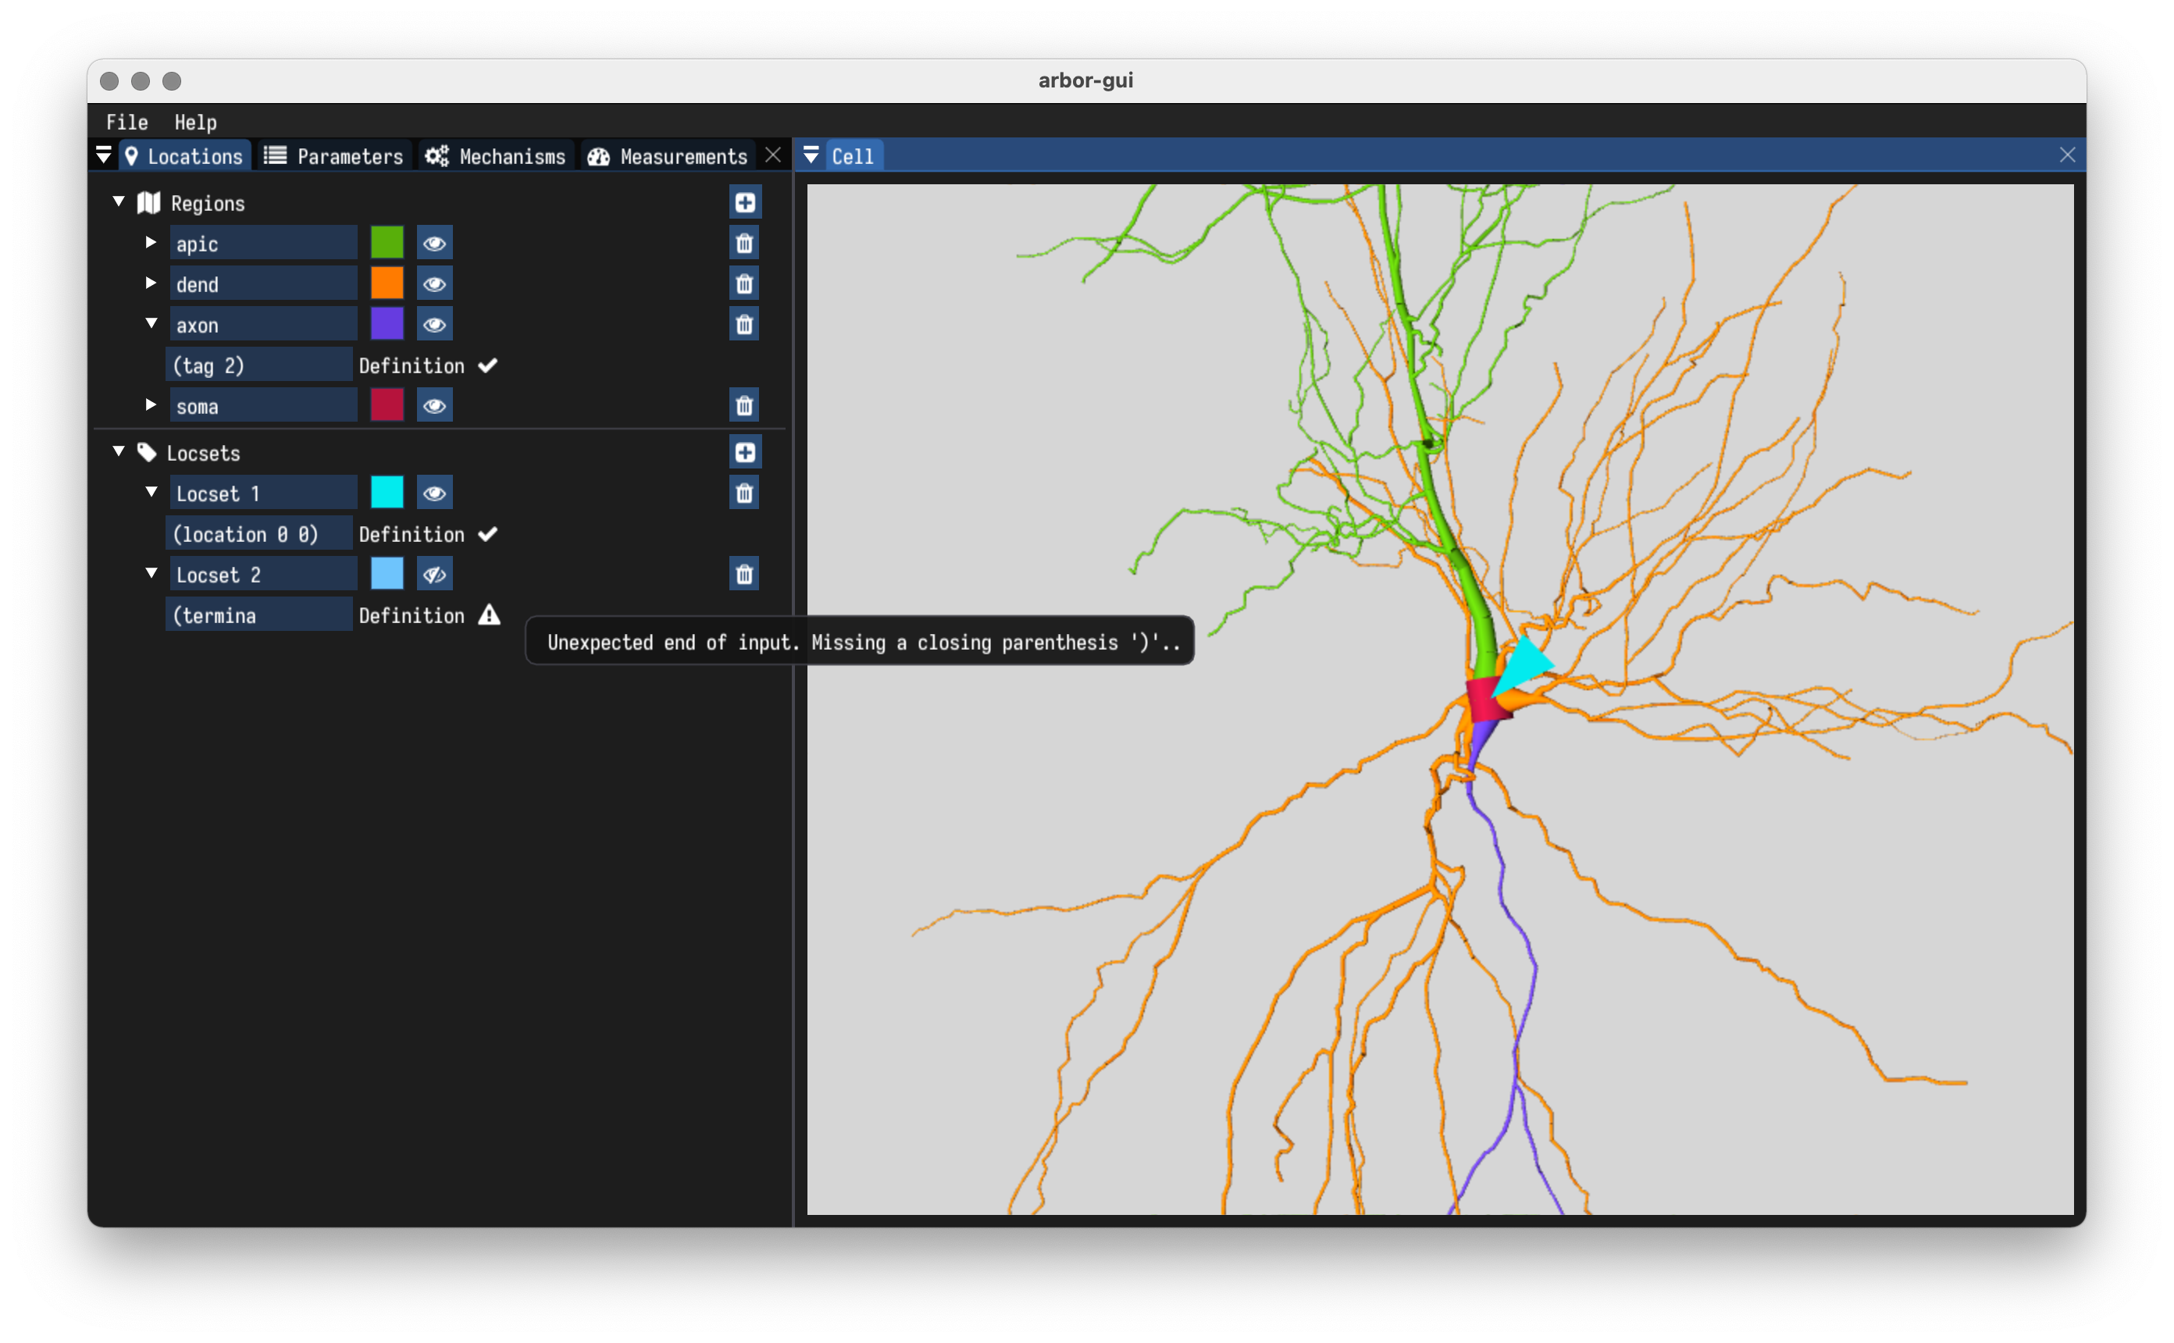Add a new locset with plus icon

[x=744, y=452]
